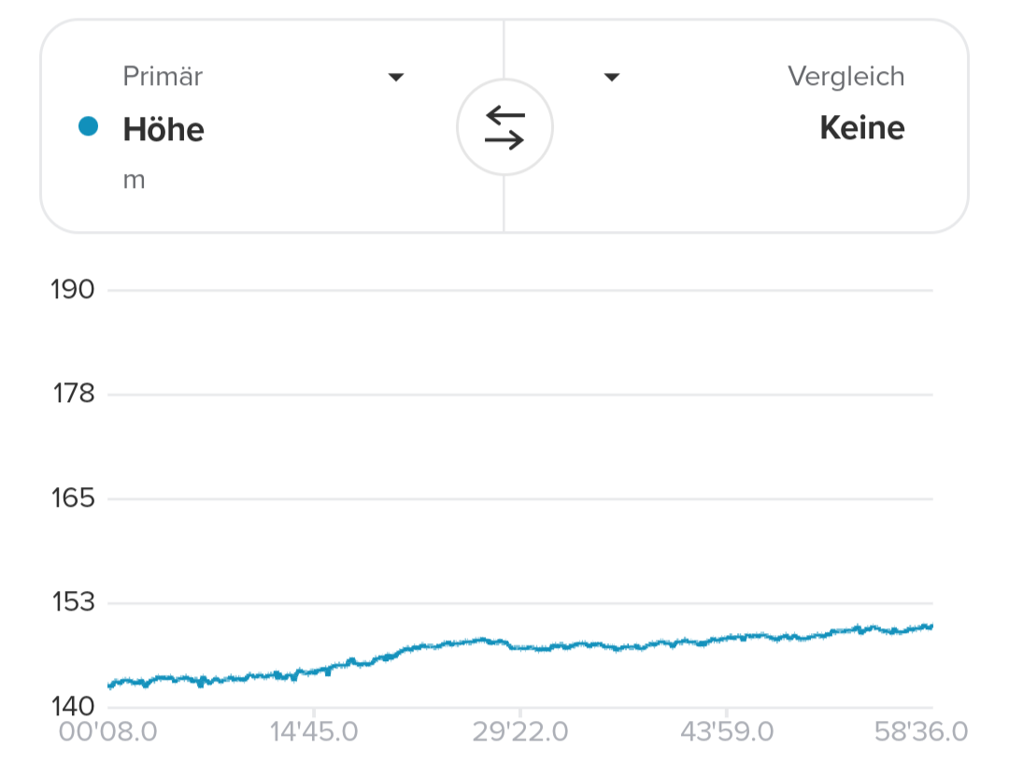The image size is (1009, 778).
Task: Open the Primär dropdown arrow
Action: tap(396, 77)
